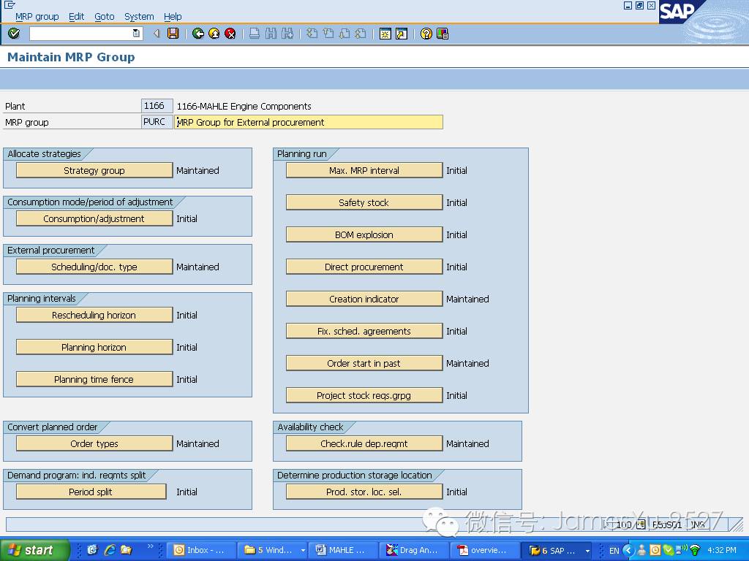Open the SAP window menu icon in the top-left corner
749x561 pixels.
point(9,5)
